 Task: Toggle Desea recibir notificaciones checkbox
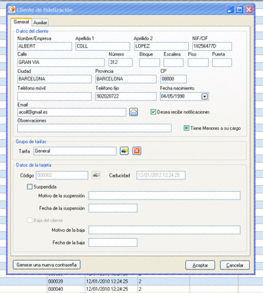(153, 112)
